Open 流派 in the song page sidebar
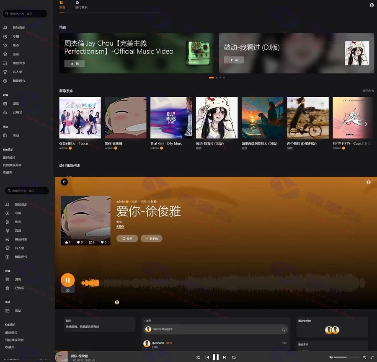Image resolution: width=377 pixels, height=362 pixels. pos(14,231)
